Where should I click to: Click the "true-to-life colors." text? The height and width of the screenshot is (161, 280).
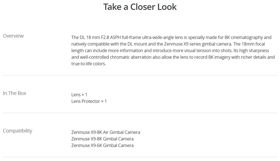88,64
